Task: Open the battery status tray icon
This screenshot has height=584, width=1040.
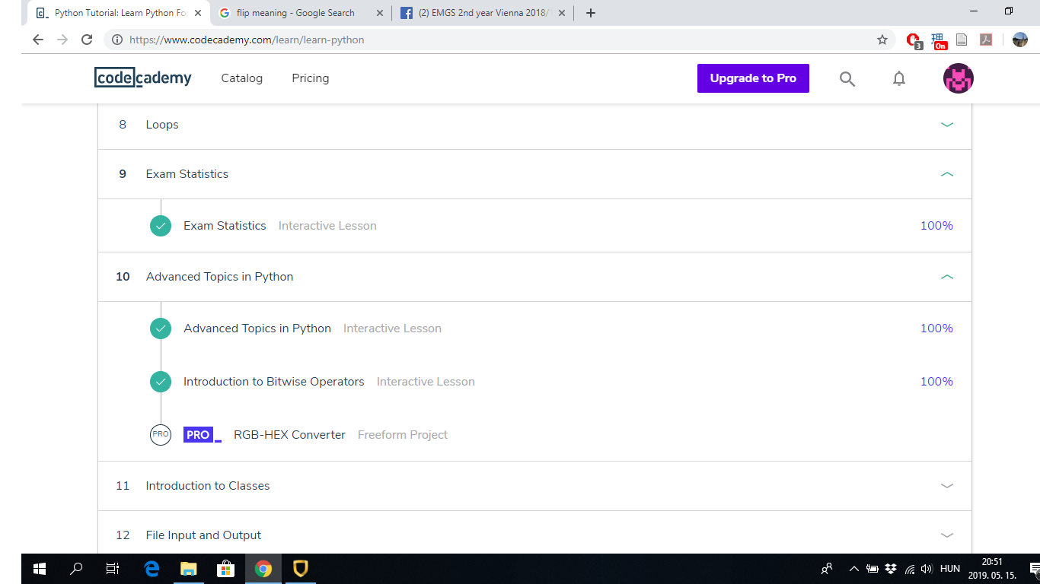Action: [873, 569]
